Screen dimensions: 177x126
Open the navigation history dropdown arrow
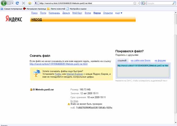click(12, 3)
